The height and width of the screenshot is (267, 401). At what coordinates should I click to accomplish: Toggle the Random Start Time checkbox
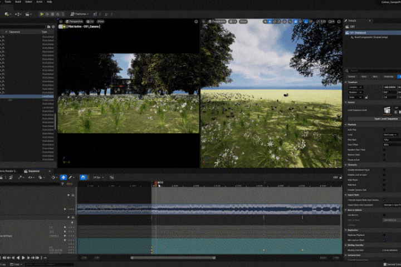(384, 150)
